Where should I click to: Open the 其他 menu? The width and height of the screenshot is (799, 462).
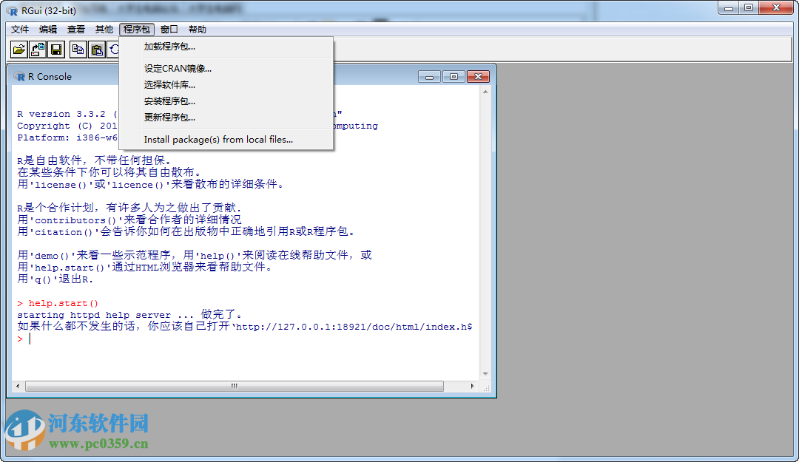tap(104, 30)
